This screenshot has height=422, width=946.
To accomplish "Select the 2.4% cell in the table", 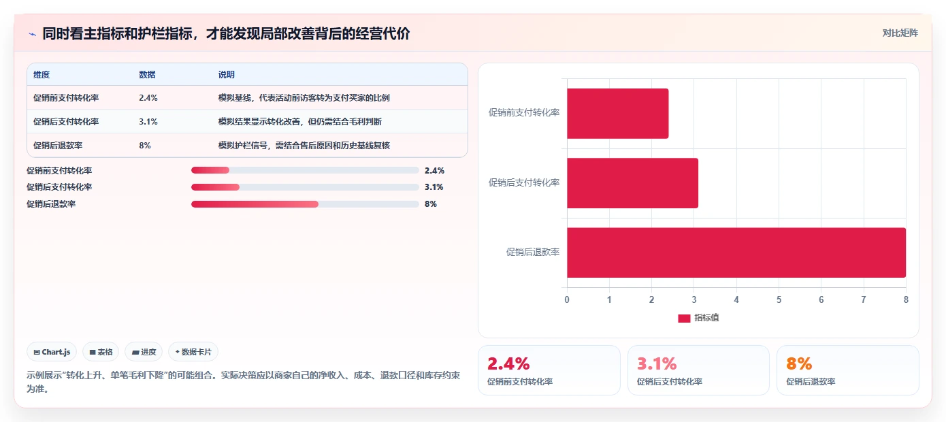I will pos(148,98).
